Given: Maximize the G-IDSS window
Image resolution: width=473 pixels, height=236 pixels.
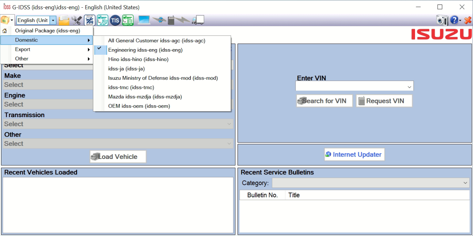Looking at the screenshot, I should point(440,7).
